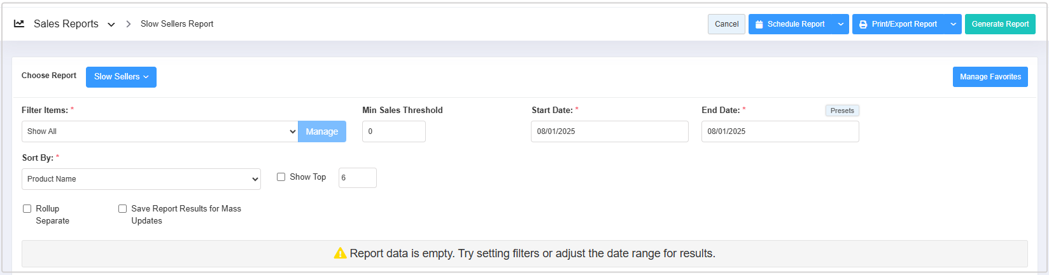Click the calendar icon on Schedule Report
The width and height of the screenshot is (1049, 275).
pyautogui.click(x=759, y=25)
